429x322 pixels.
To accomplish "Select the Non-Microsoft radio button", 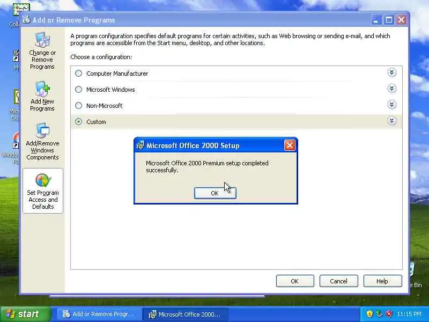I will pyautogui.click(x=78, y=106).
